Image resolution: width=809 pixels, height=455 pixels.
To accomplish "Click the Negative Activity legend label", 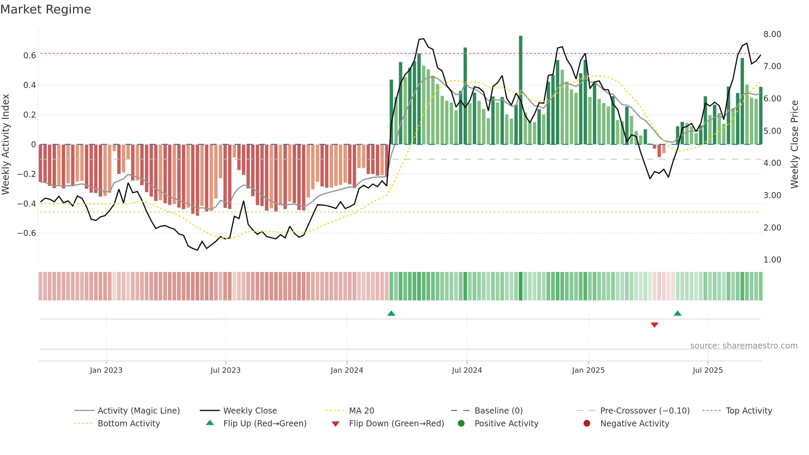I will 634,423.
